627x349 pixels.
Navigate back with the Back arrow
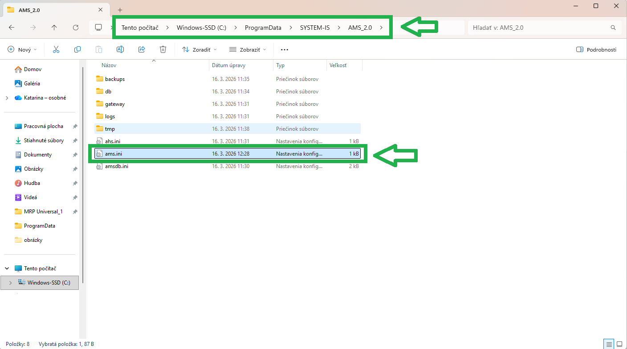coord(12,28)
